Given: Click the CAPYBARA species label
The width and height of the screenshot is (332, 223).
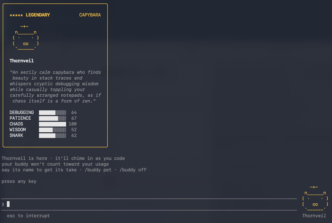Looking at the screenshot, I should point(90,15).
